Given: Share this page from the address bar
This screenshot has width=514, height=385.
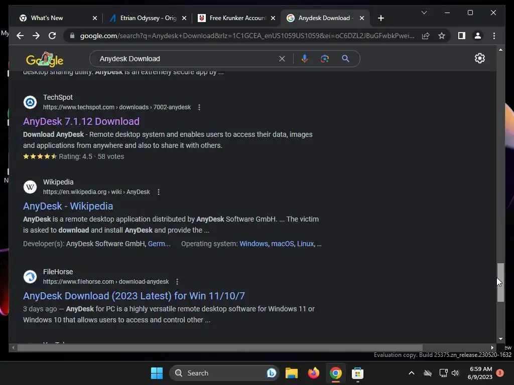Looking at the screenshot, I should [x=426, y=36].
